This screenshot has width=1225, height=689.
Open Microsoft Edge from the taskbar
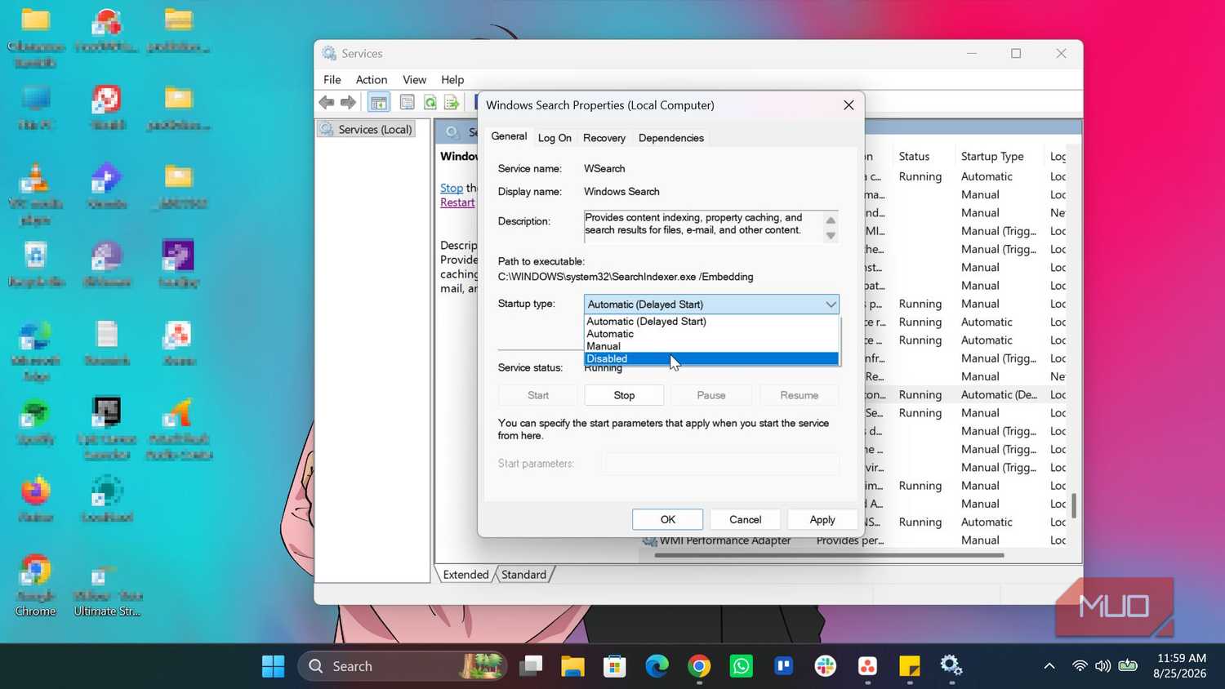tap(657, 666)
